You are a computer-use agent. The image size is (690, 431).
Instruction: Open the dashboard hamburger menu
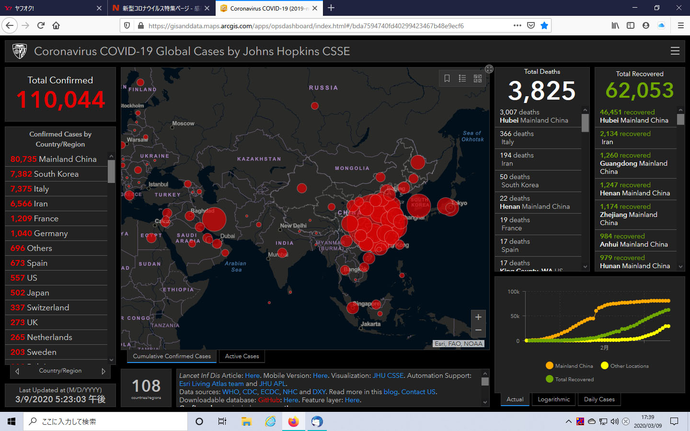click(675, 51)
